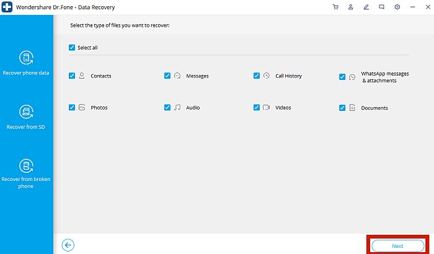Click the Audio label text
This screenshot has height=254, width=434.
[x=193, y=108]
